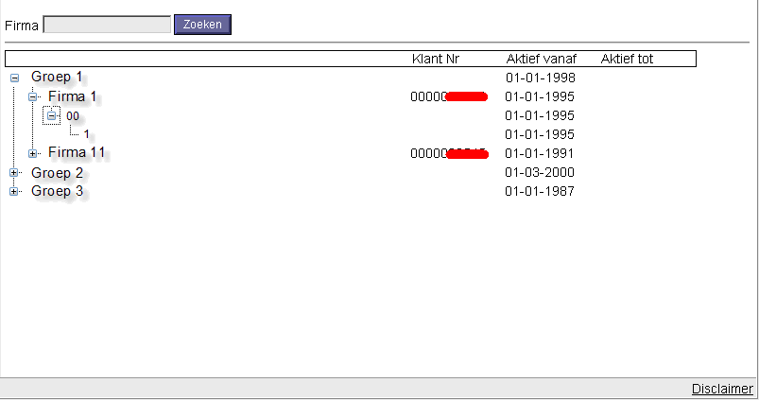Focus the Firma search text field
This screenshot has height=400, width=759.
(x=107, y=26)
